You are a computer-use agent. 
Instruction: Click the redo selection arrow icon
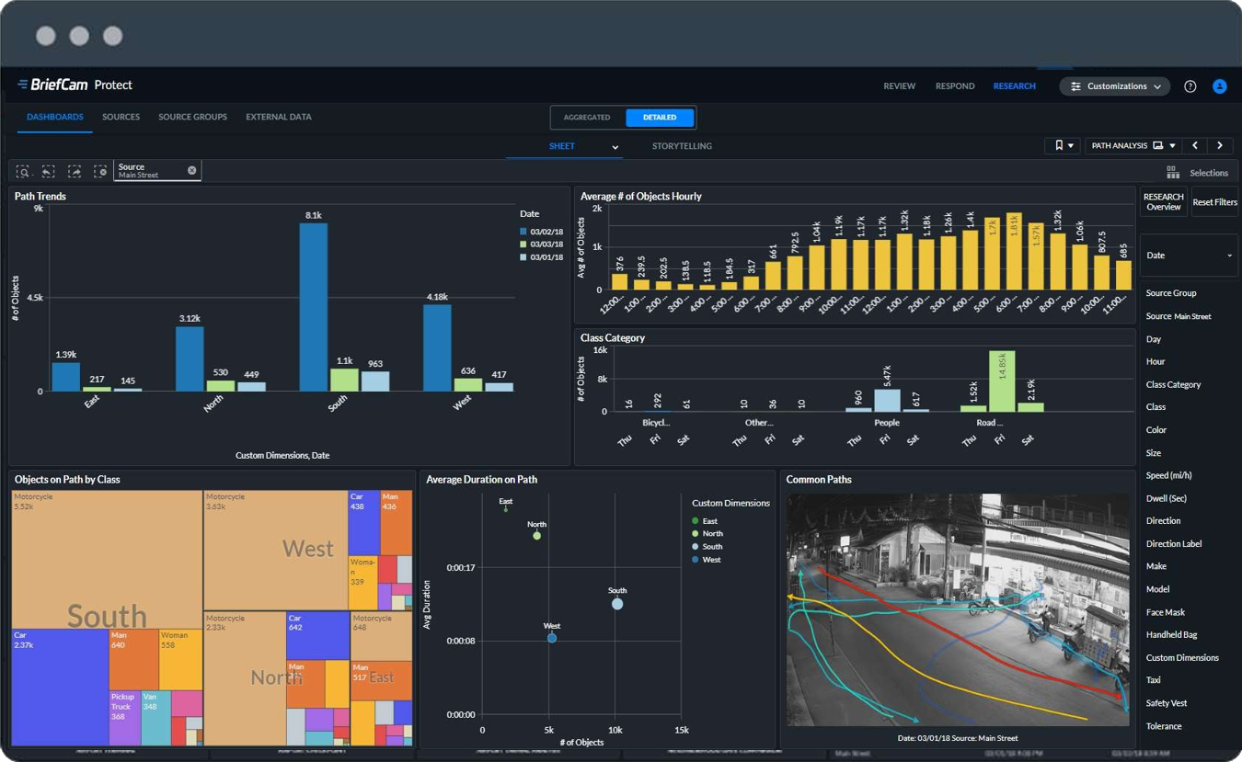pyautogui.click(x=74, y=171)
